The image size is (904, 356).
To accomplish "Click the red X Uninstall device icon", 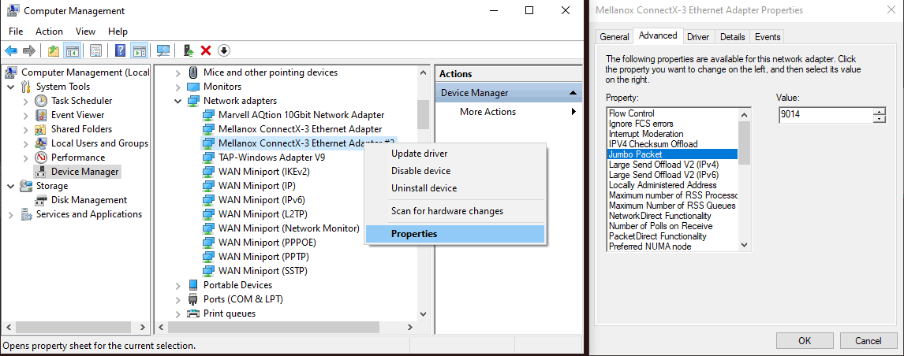I will tap(206, 50).
